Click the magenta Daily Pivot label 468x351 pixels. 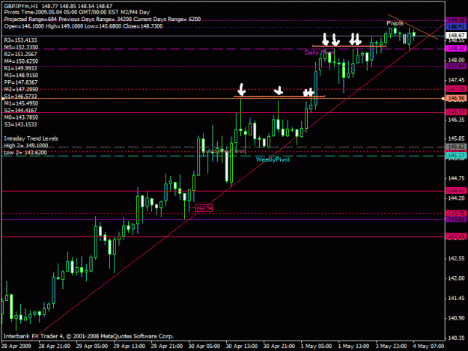click(x=319, y=53)
